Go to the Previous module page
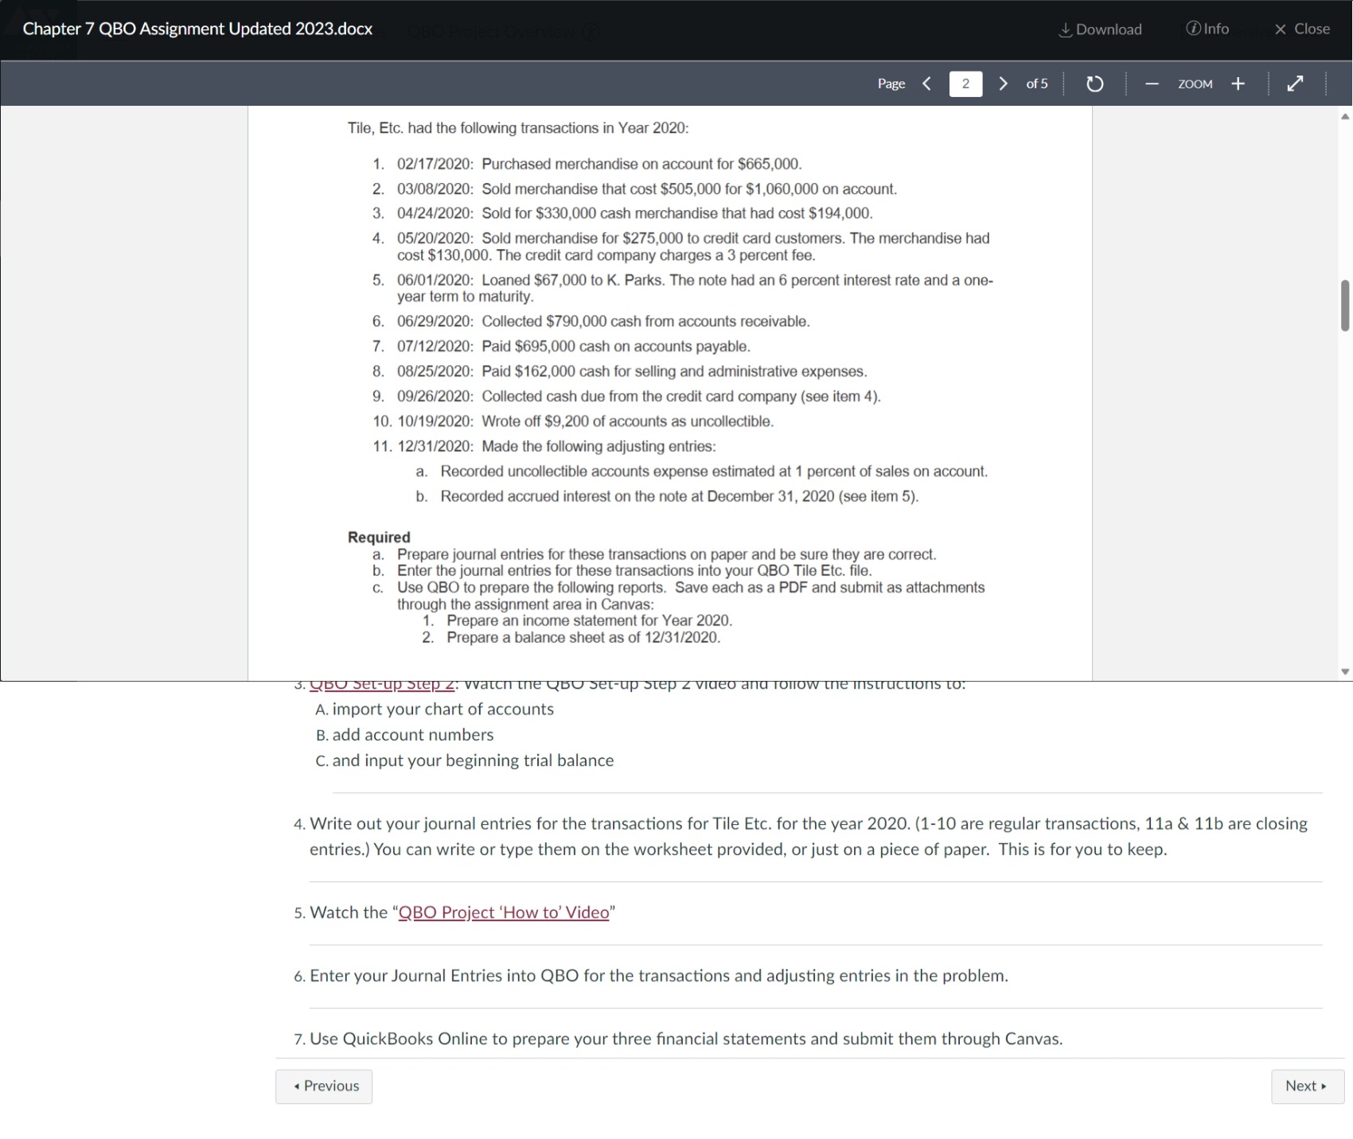The height and width of the screenshot is (1139, 1353). [x=324, y=1087]
